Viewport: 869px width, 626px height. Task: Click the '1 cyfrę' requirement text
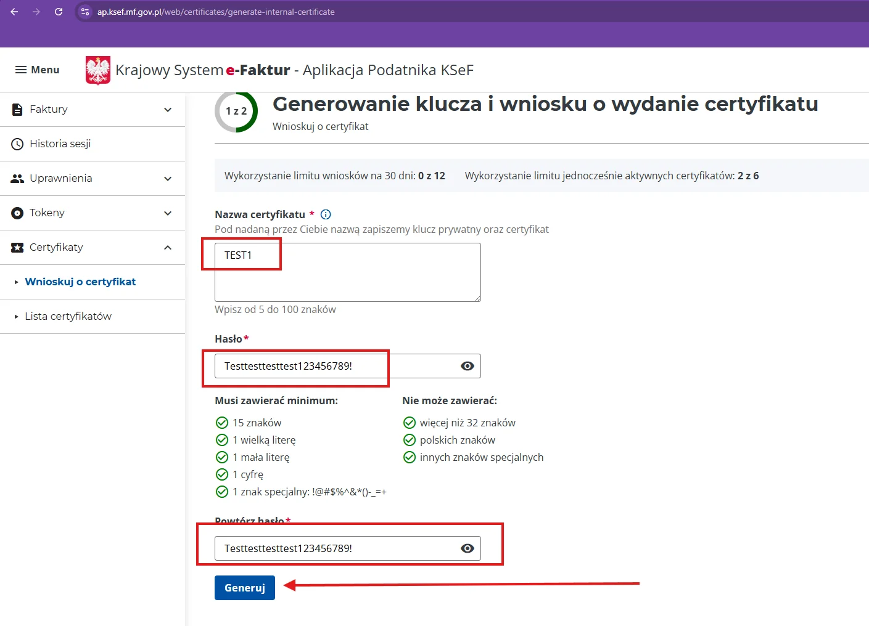pyautogui.click(x=248, y=474)
